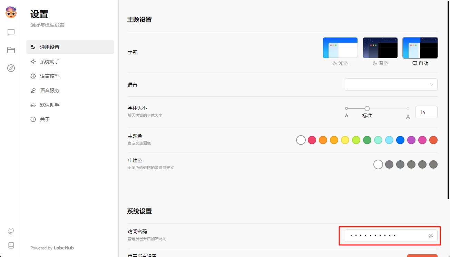Open the 语言模型 settings section

[x=48, y=76]
